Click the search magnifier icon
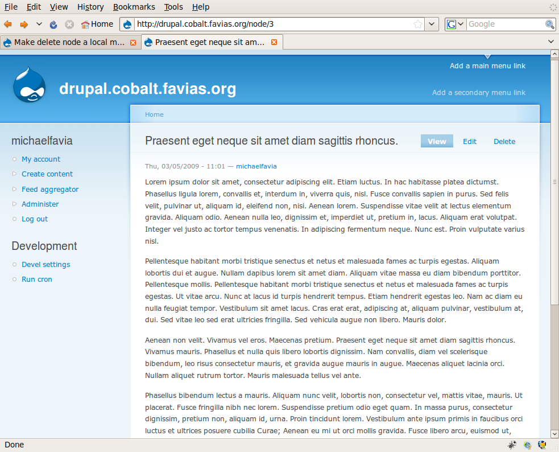Viewport: 559px width, 452px height. coord(549,24)
